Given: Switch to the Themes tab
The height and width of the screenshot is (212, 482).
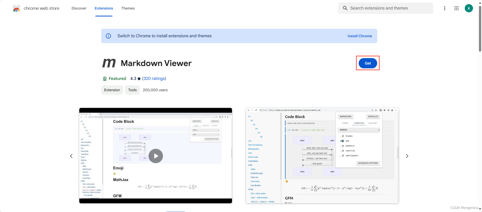Looking at the screenshot, I should tap(128, 8).
